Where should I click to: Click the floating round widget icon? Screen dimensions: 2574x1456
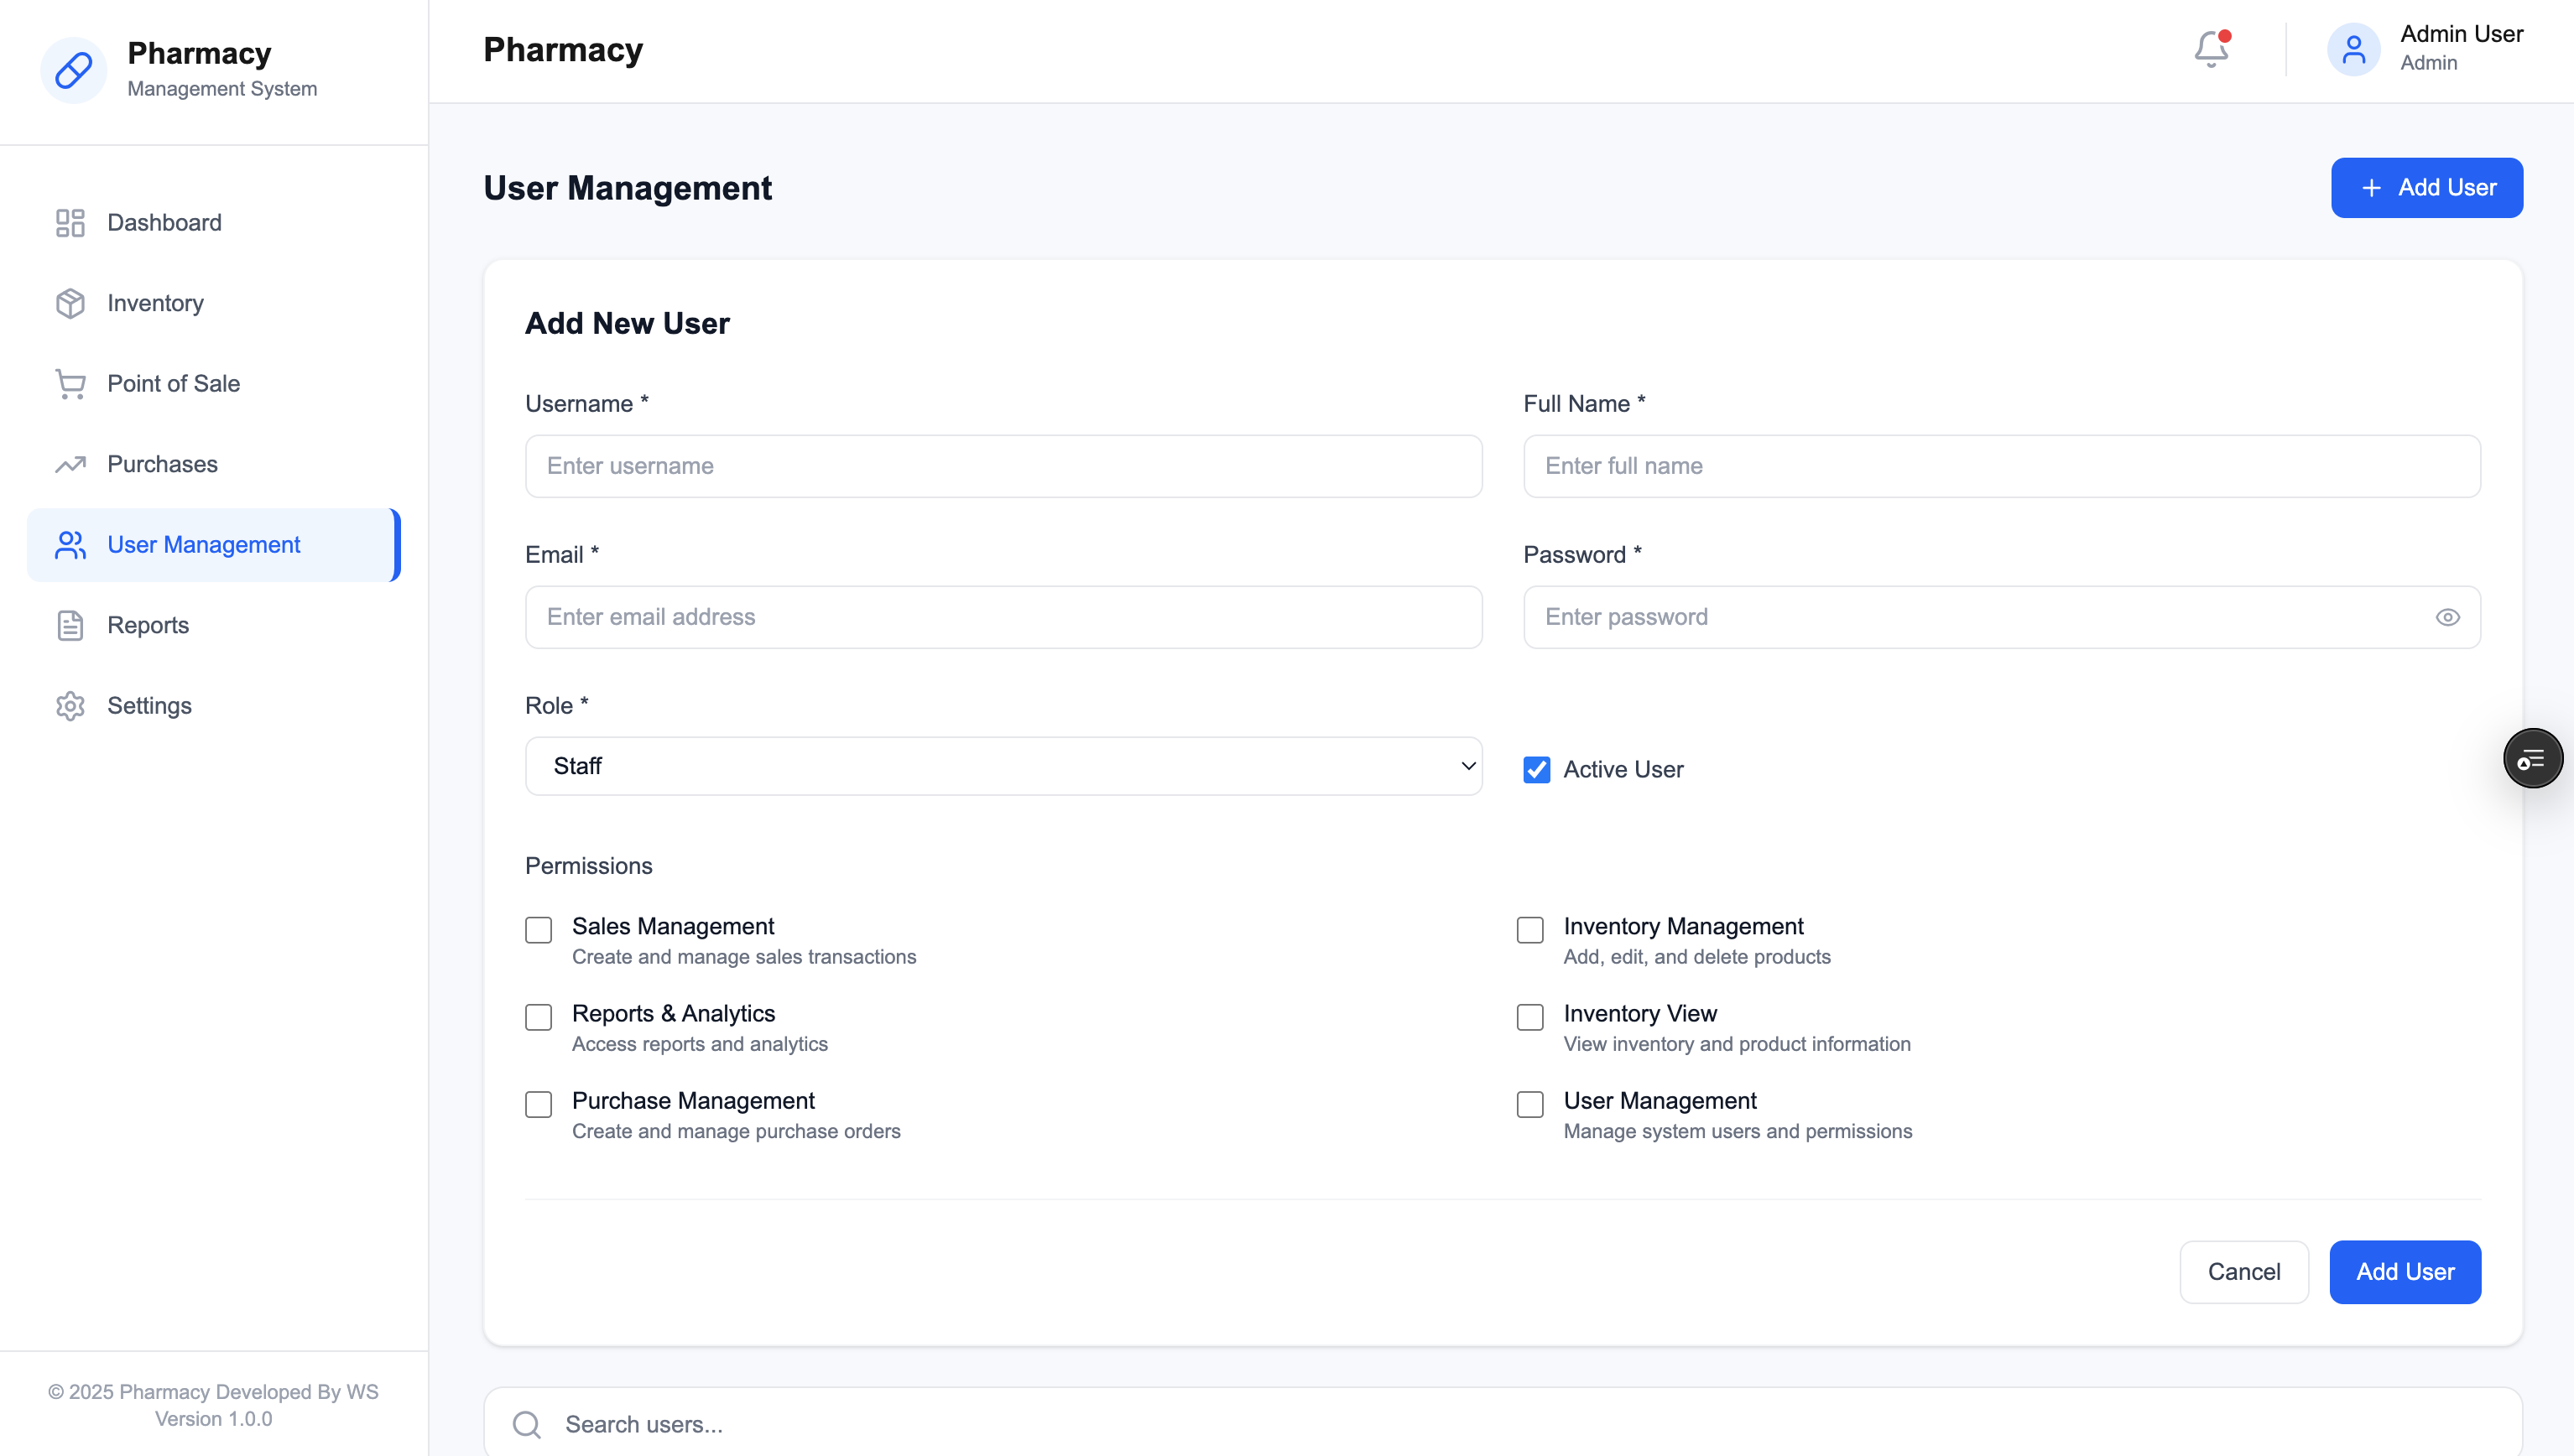(x=2532, y=759)
